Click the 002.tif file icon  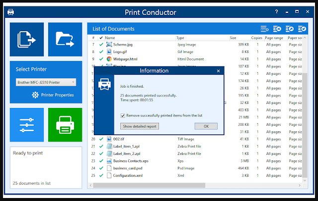tap(109, 139)
